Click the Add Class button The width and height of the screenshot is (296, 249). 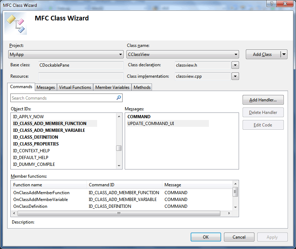click(262, 54)
